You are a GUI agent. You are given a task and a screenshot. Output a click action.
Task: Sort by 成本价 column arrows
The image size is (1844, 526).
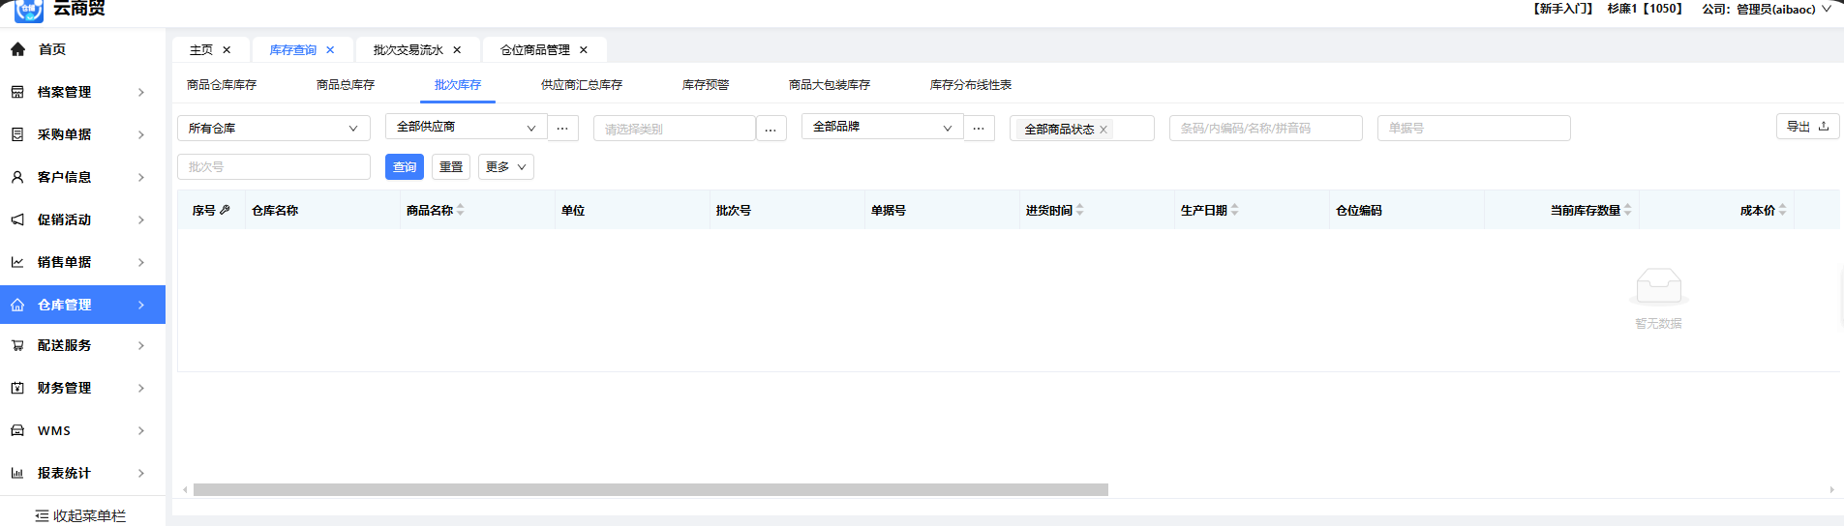point(1783,210)
